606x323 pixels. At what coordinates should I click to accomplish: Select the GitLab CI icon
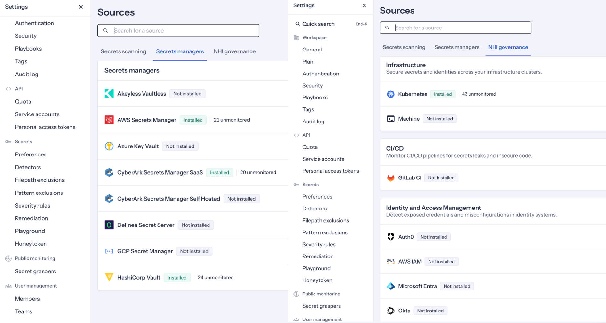(390, 177)
